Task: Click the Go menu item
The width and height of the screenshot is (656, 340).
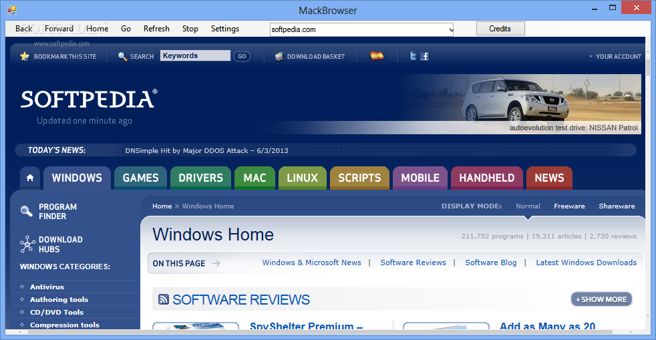Action: (x=126, y=29)
